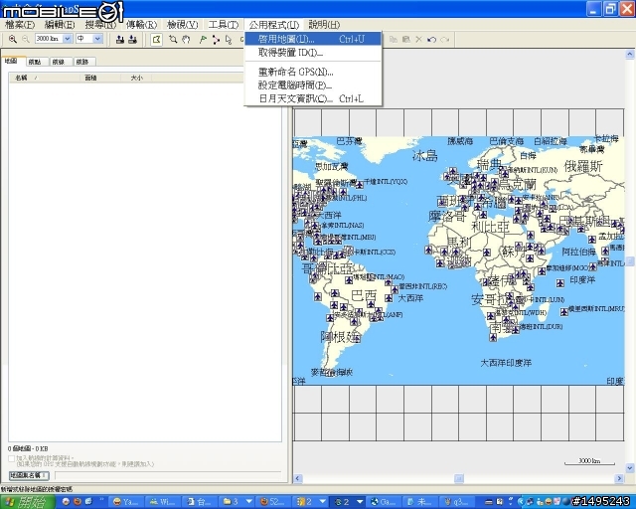Choose 日月天文資訊(C)... menu entry
Screen dimensions: 636x509
(313, 98)
